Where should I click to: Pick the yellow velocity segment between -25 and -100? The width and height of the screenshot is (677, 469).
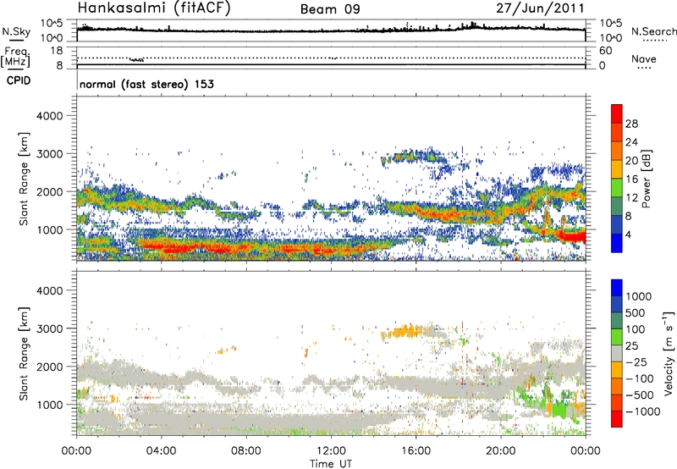tap(617, 370)
